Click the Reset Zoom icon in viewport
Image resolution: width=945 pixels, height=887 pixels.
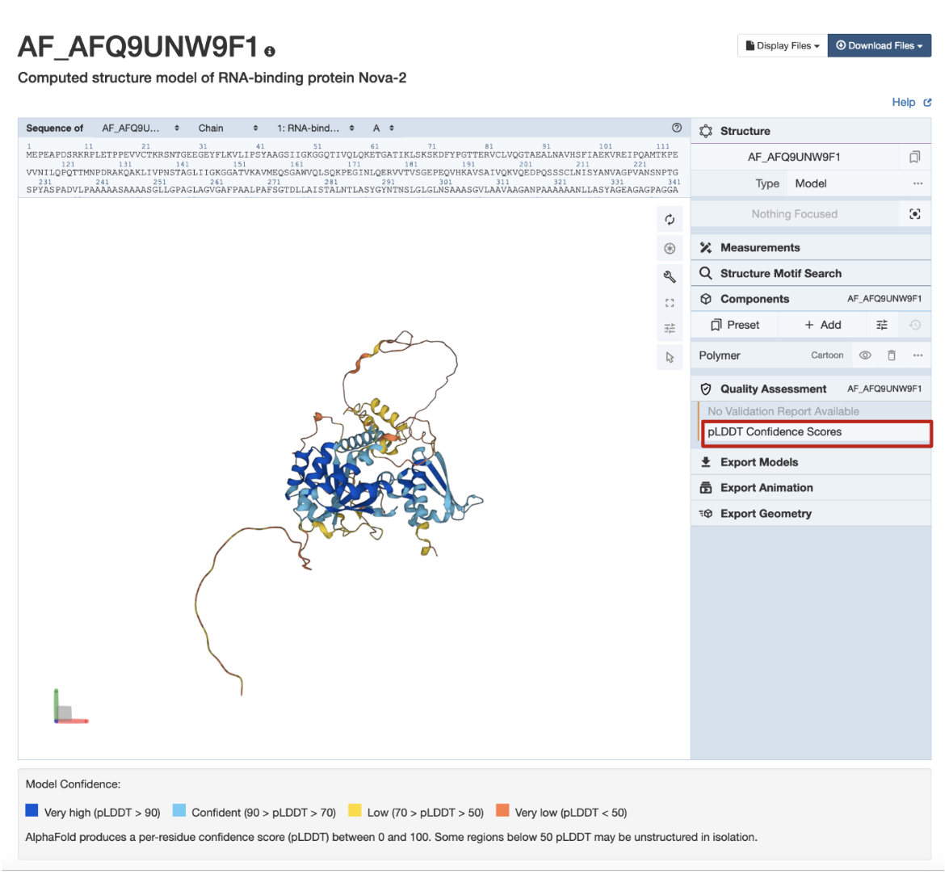click(x=670, y=220)
